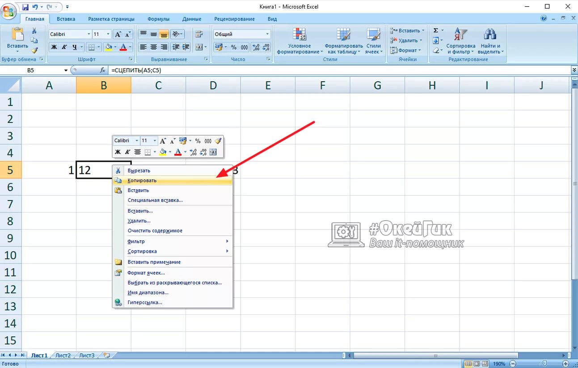
Task: Click Удалить button in Ячейки group
Action: (x=406, y=41)
